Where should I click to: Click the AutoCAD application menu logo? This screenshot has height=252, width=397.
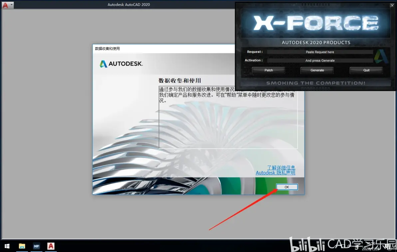point(5,5)
